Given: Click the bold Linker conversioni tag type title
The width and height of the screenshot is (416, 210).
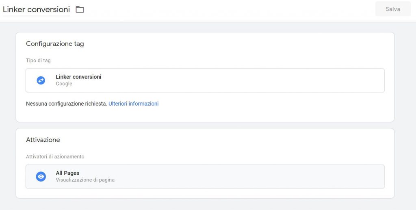Looking at the screenshot, I should 78,77.
